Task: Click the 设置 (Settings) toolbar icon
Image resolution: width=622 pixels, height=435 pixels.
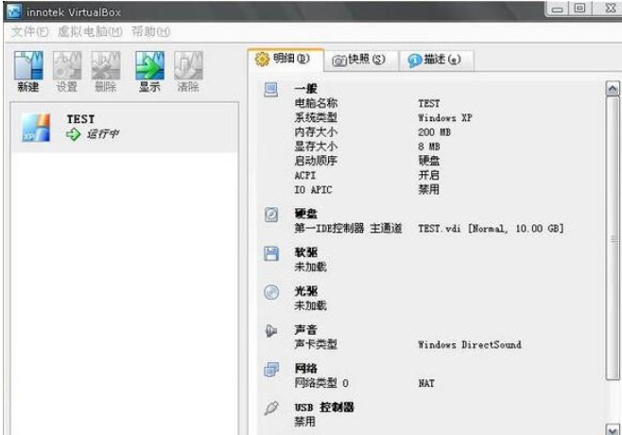Action: click(67, 66)
